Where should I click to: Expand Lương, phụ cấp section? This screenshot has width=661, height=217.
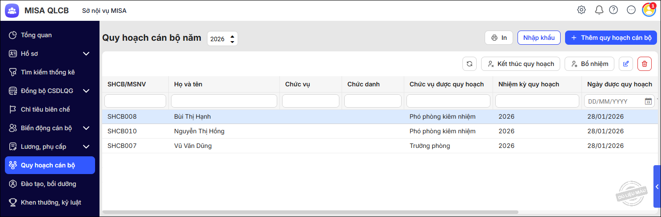pyautogui.click(x=86, y=147)
